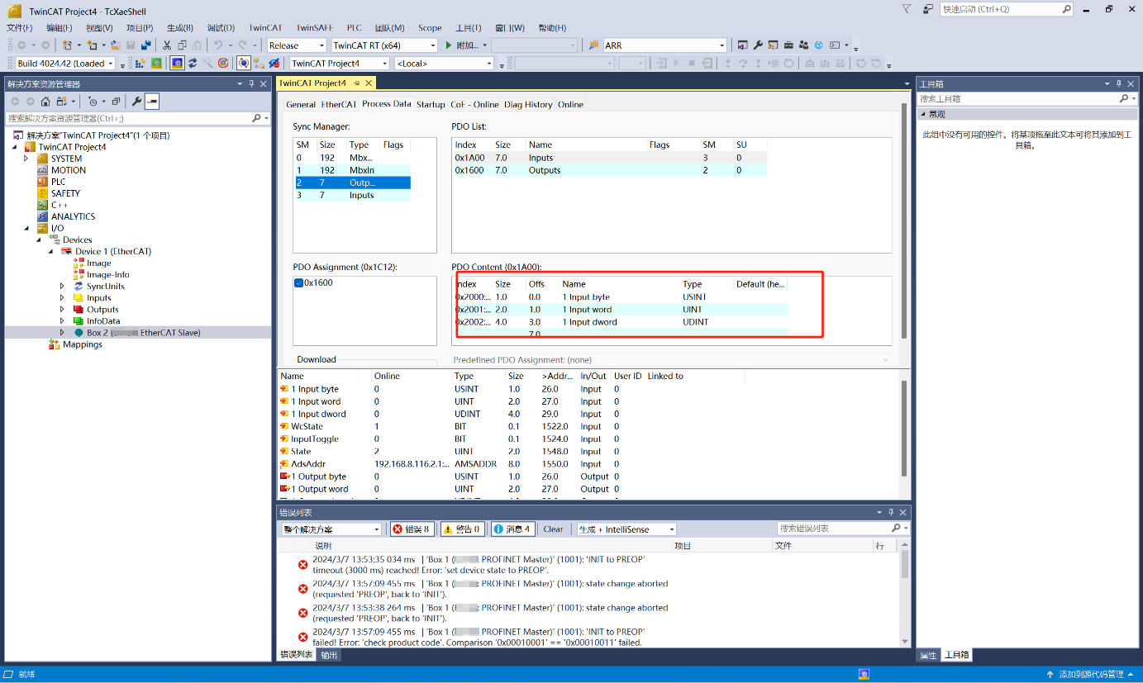1143x683 pixels.
Task: Switch to the 输出 output tab
Action: [329, 655]
